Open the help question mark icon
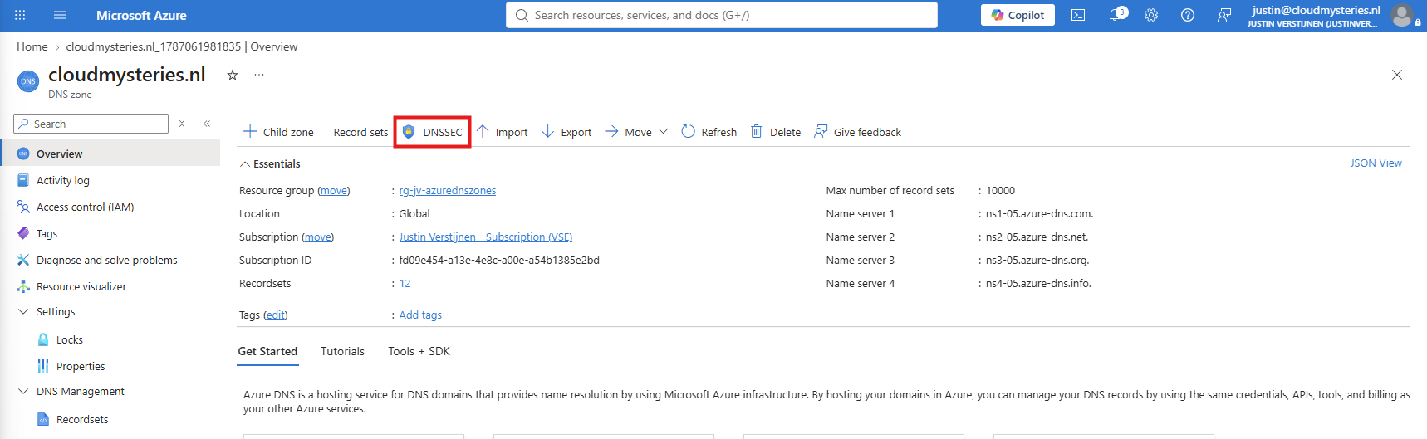Image resolution: width=1427 pixels, height=439 pixels. (1188, 15)
